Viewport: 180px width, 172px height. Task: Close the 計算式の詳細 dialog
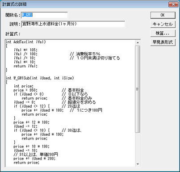[x=173, y=4]
